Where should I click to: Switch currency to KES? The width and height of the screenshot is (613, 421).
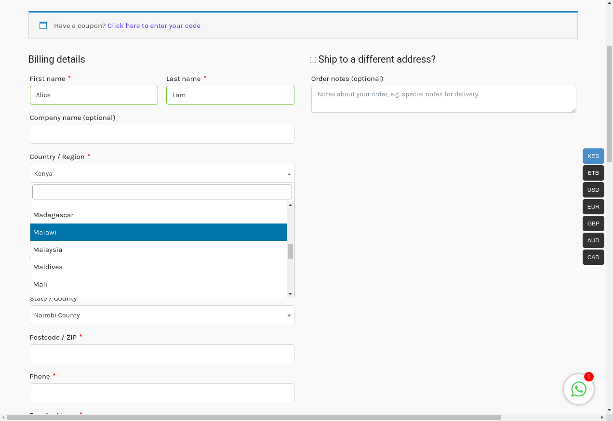tap(593, 156)
